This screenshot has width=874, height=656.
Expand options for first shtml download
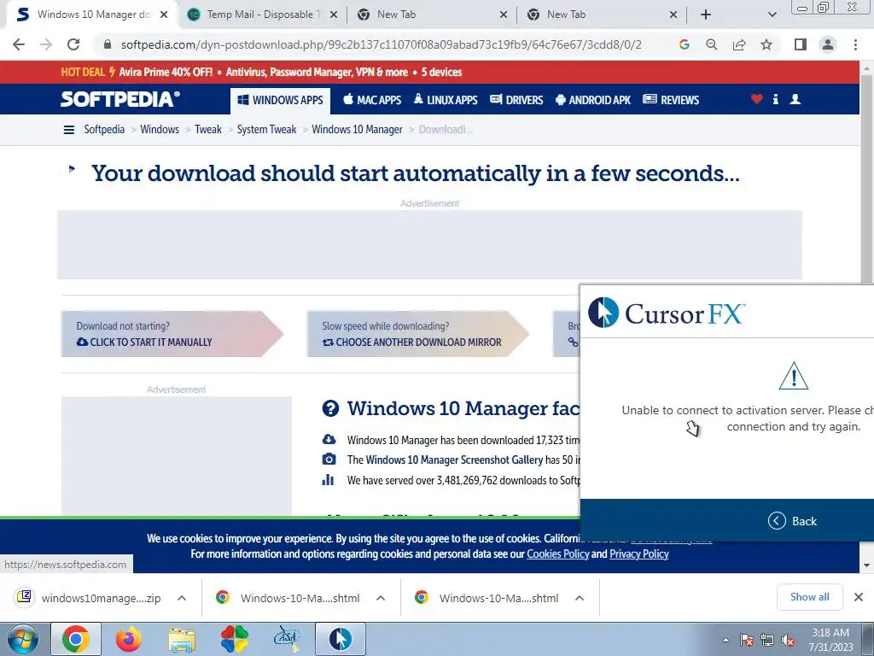tap(380, 598)
